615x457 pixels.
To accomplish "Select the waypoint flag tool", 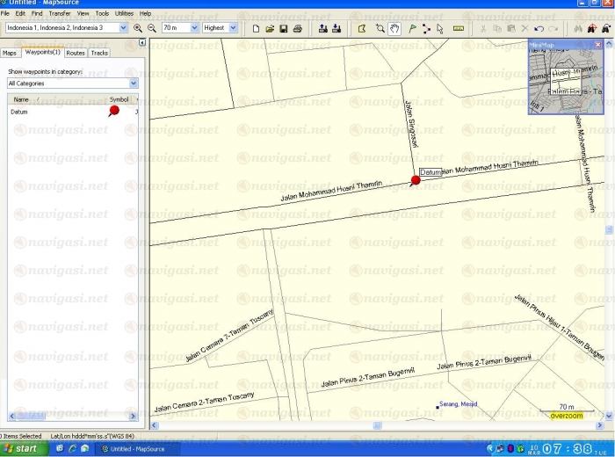I will point(412,28).
